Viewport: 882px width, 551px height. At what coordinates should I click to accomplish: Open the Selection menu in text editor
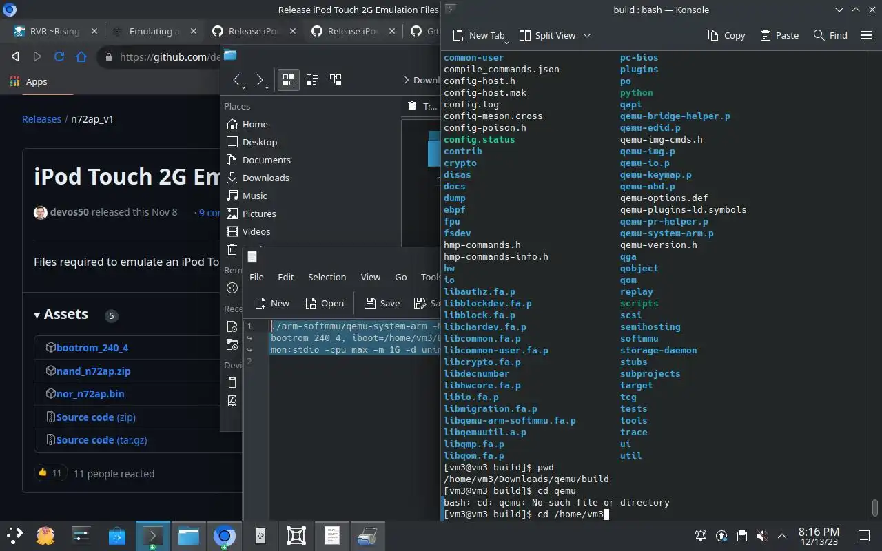pyautogui.click(x=327, y=277)
